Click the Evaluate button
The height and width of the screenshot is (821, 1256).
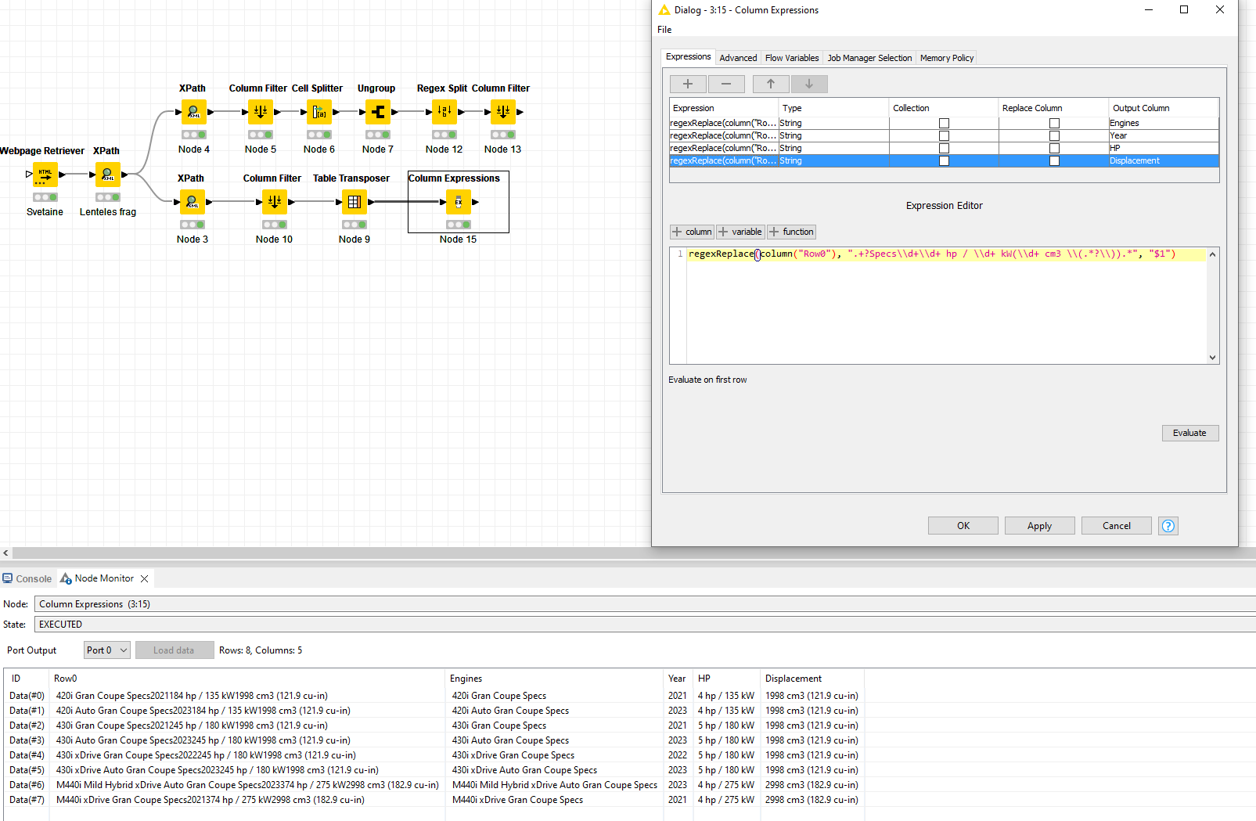(1189, 433)
